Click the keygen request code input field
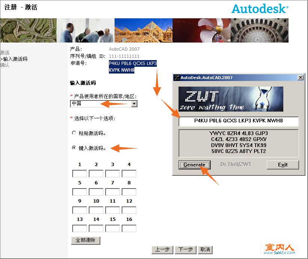 tap(239, 121)
